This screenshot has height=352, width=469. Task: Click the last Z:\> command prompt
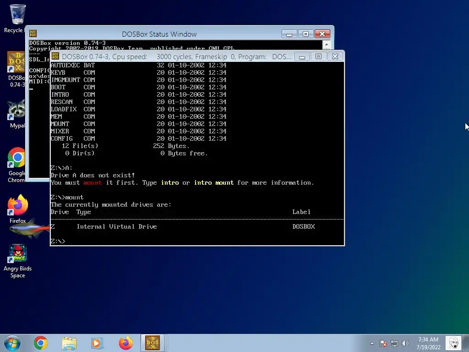pos(58,241)
